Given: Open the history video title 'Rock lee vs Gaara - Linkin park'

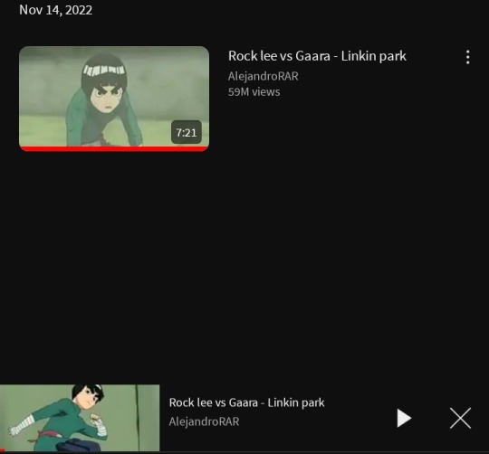Looking at the screenshot, I should [x=317, y=56].
